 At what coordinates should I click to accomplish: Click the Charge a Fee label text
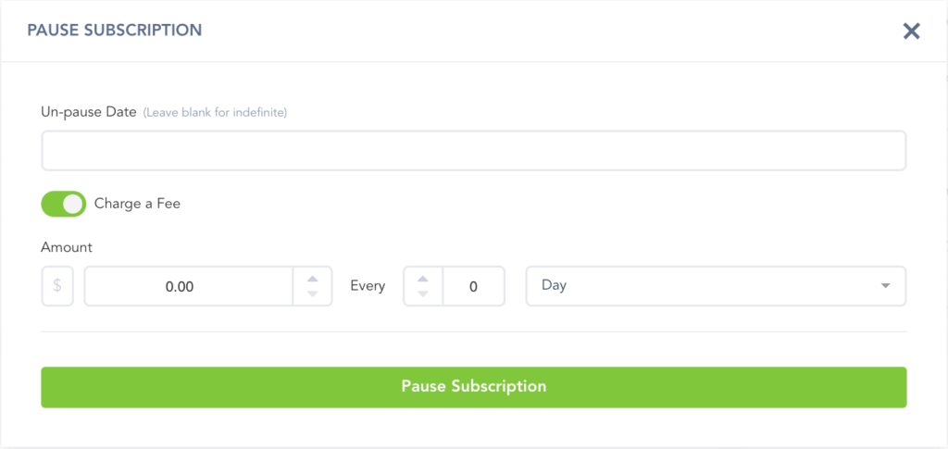coord(137,204)
